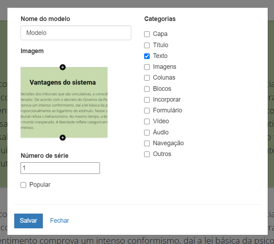Screen dimensions: 274x244
Task: Uncheck the Texto category
Action: click(x=147, y=56)
